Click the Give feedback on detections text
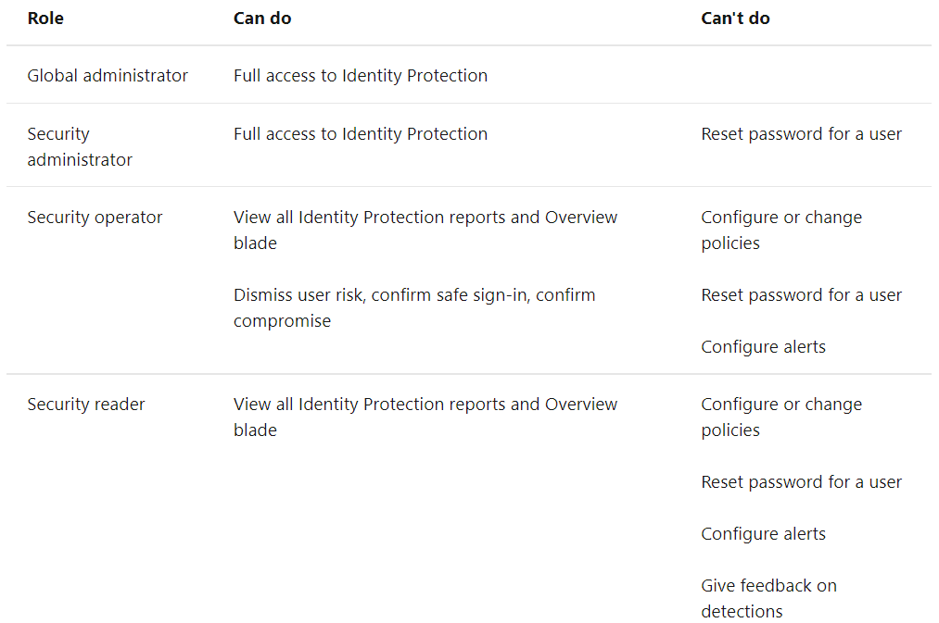939x623 pixels. [x=768, y=598]
